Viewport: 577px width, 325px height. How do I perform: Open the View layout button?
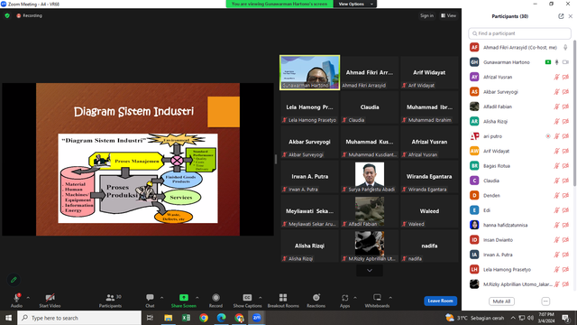tap(449, 15)
